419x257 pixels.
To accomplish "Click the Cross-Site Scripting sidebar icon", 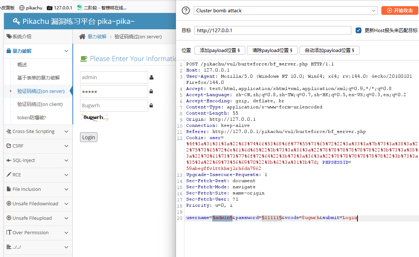I will pos(9,131).
